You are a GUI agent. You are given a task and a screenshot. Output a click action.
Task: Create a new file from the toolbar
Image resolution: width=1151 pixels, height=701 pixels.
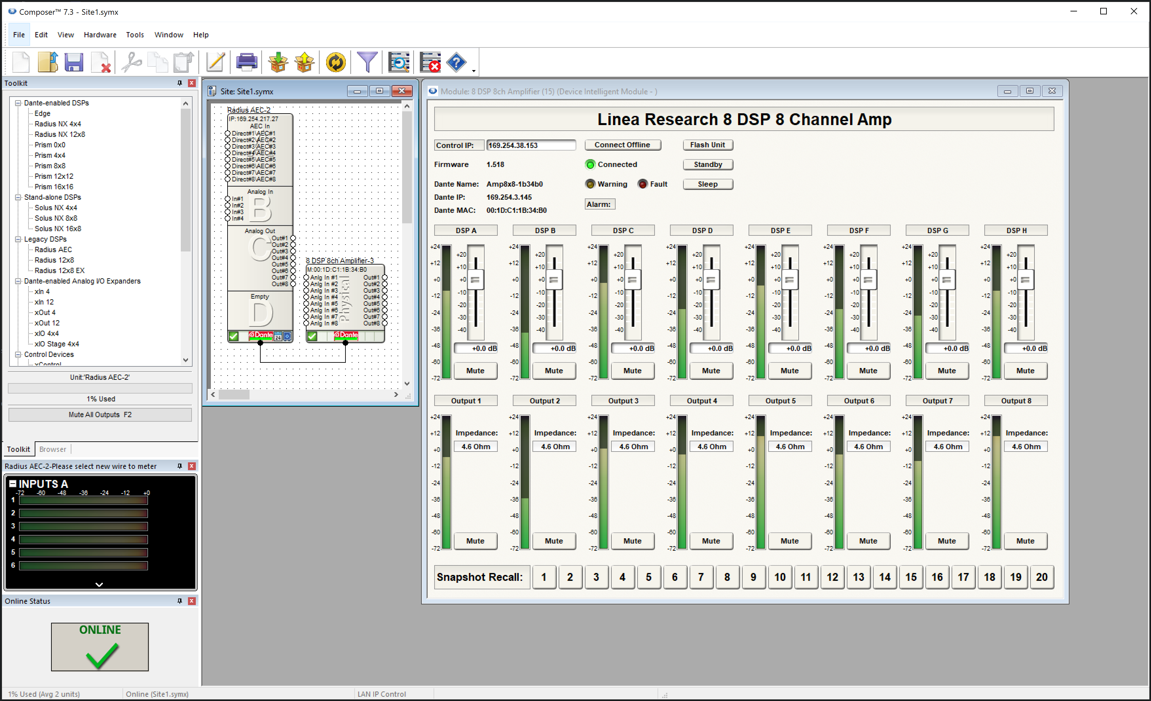(21, 62)
